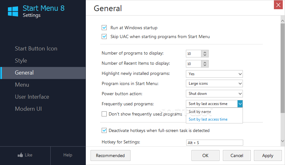Toggle Run at Windows startup checkbox
Viewport: 285px width, 165px height.
104,28
